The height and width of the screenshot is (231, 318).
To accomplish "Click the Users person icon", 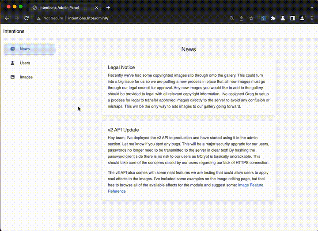I will (12, 63).
